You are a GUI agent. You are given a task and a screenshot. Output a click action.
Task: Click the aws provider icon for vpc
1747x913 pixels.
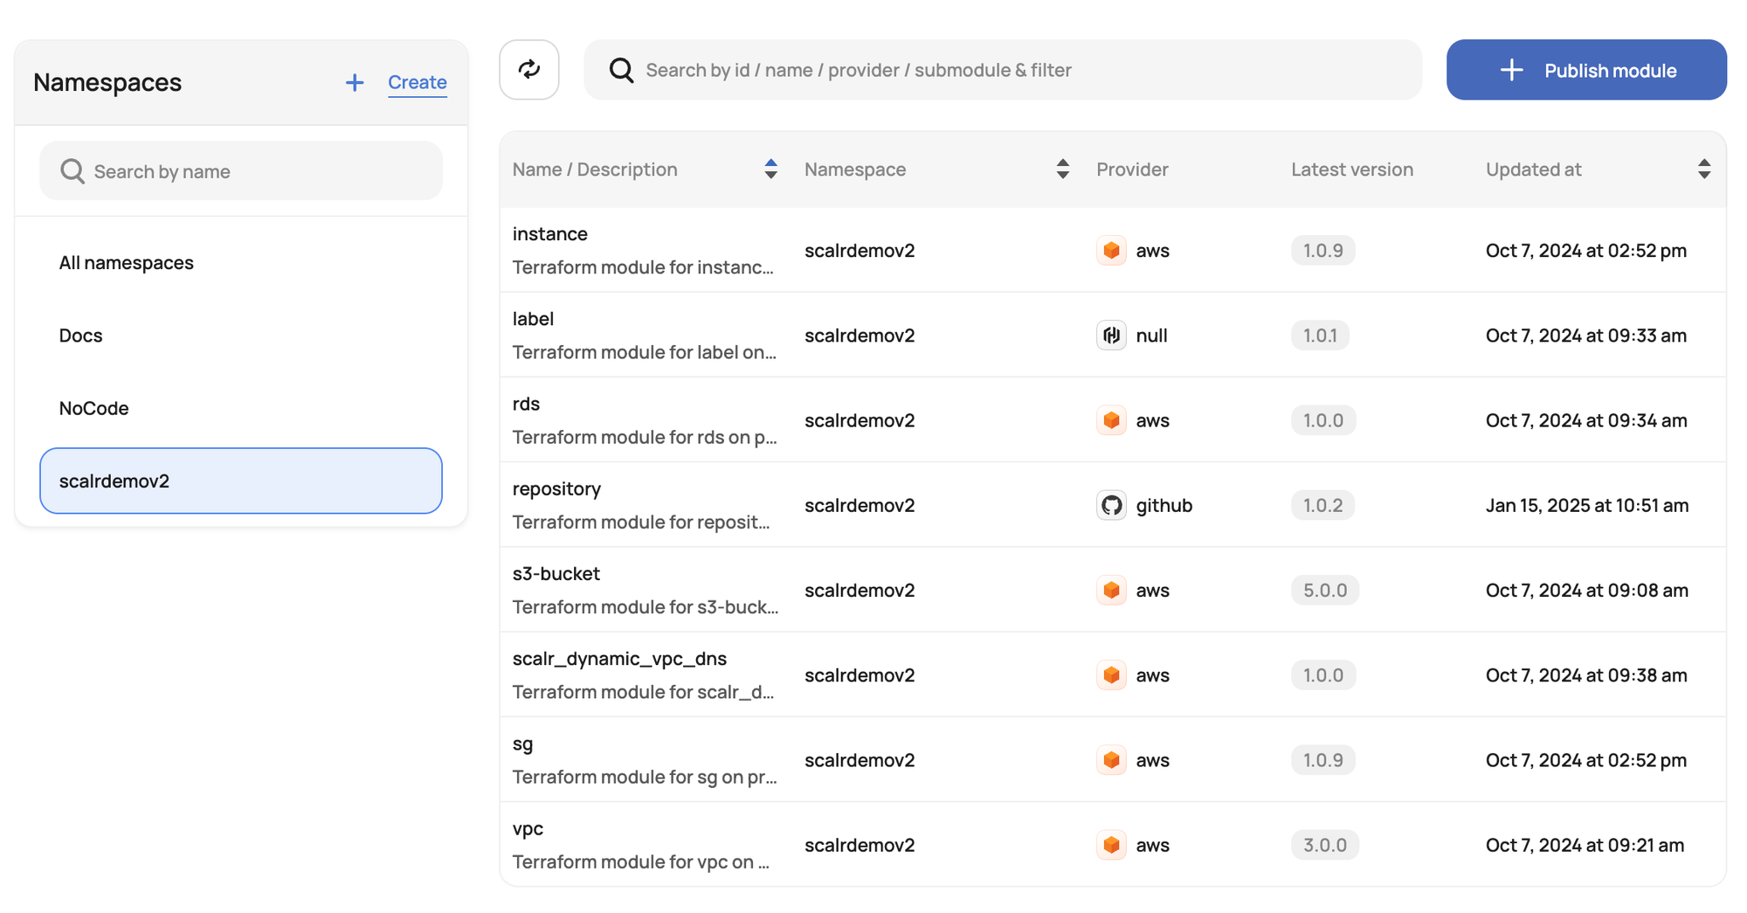click(1111, 845)
